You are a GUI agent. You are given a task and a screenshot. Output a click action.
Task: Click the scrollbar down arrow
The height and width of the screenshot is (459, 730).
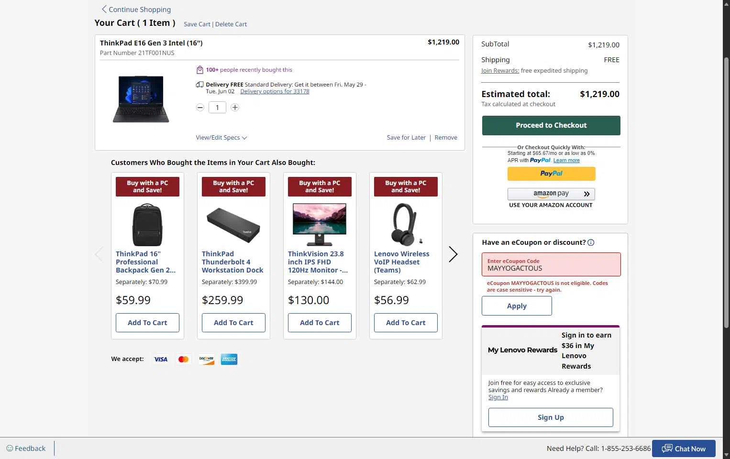click(726, 455)
